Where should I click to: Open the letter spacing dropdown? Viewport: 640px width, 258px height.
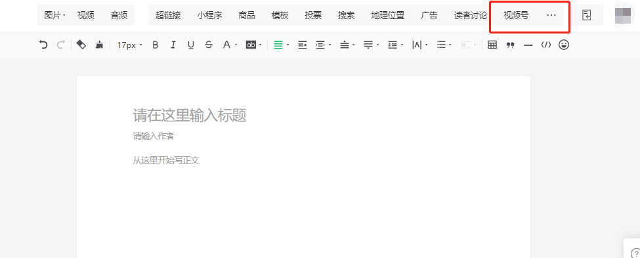coord(419,45)
